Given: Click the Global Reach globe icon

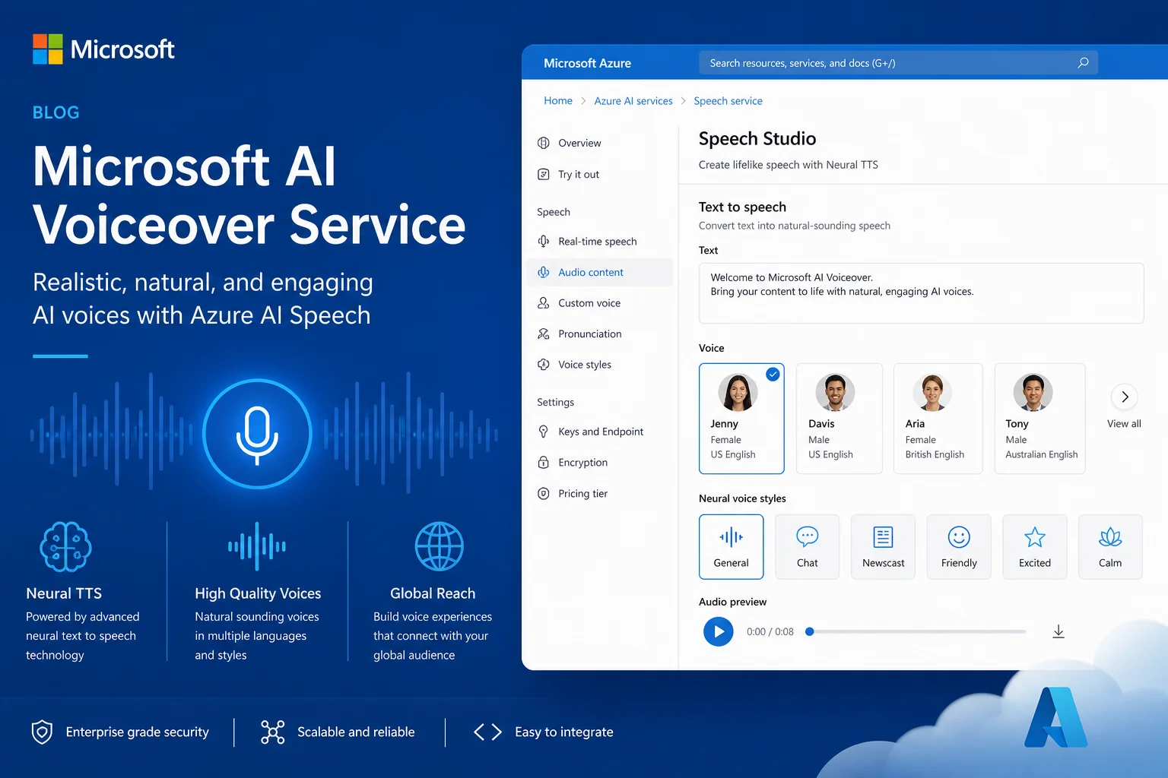Looking at the screenshot, I should [x=440, y=546].
